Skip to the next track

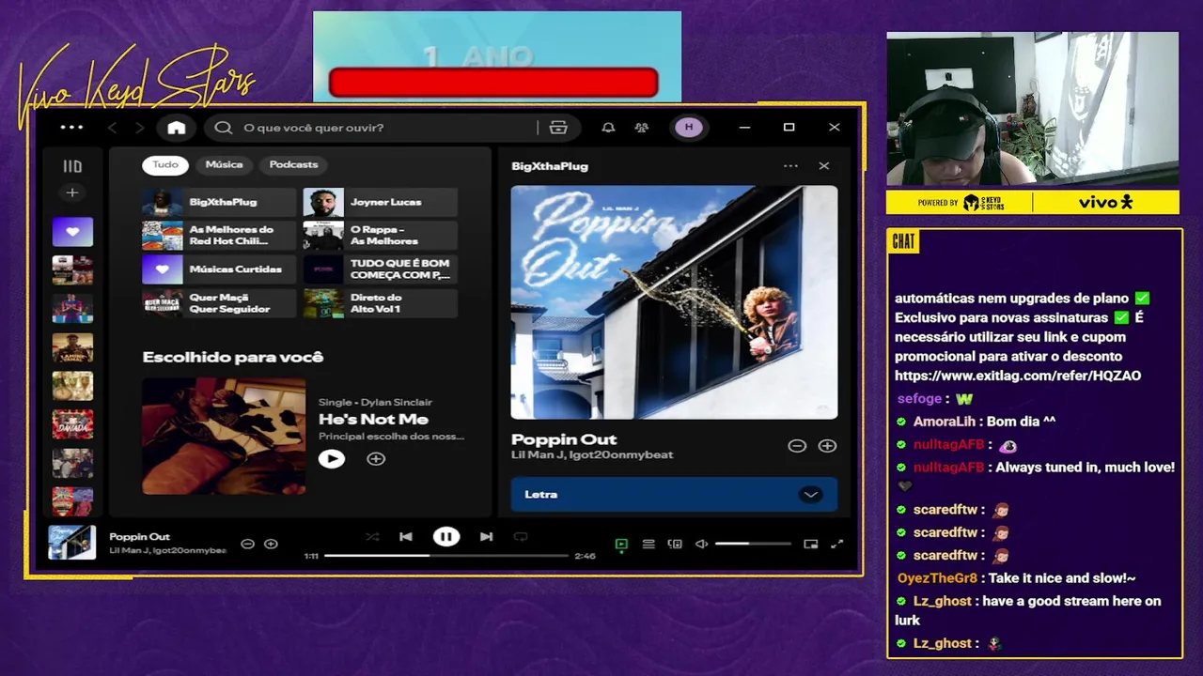click(486, 537)
